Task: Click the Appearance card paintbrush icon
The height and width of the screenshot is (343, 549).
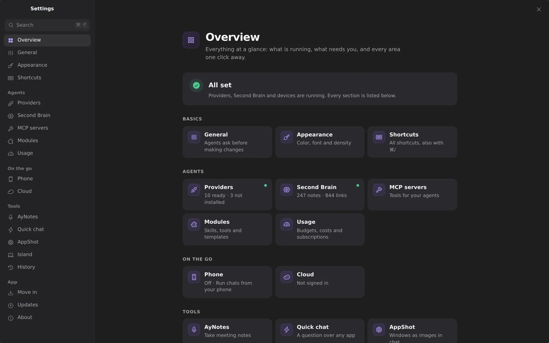Action: point(287,137)
